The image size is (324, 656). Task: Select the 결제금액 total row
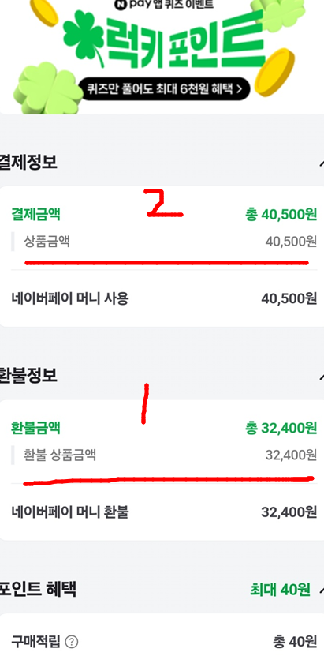164,215
